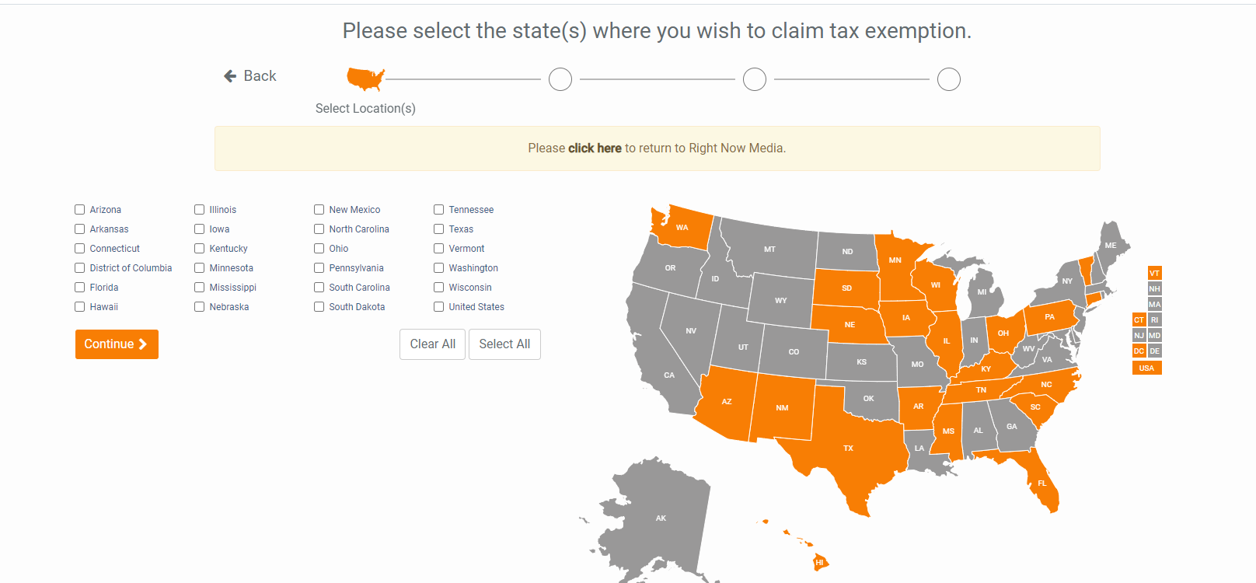Select Alaska on the map
Screen dimensions: 1256x583
pyautogui.click(x=661, y=517)
